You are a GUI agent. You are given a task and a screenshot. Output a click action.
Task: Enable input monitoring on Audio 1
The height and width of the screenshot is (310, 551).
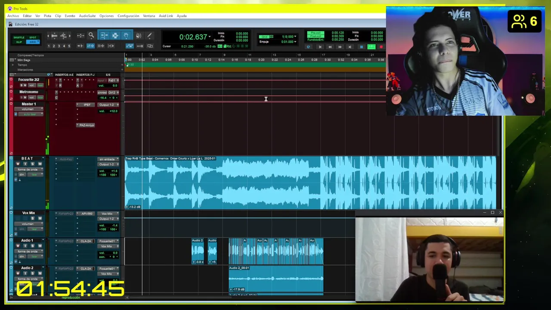click(x=25, y=246)
